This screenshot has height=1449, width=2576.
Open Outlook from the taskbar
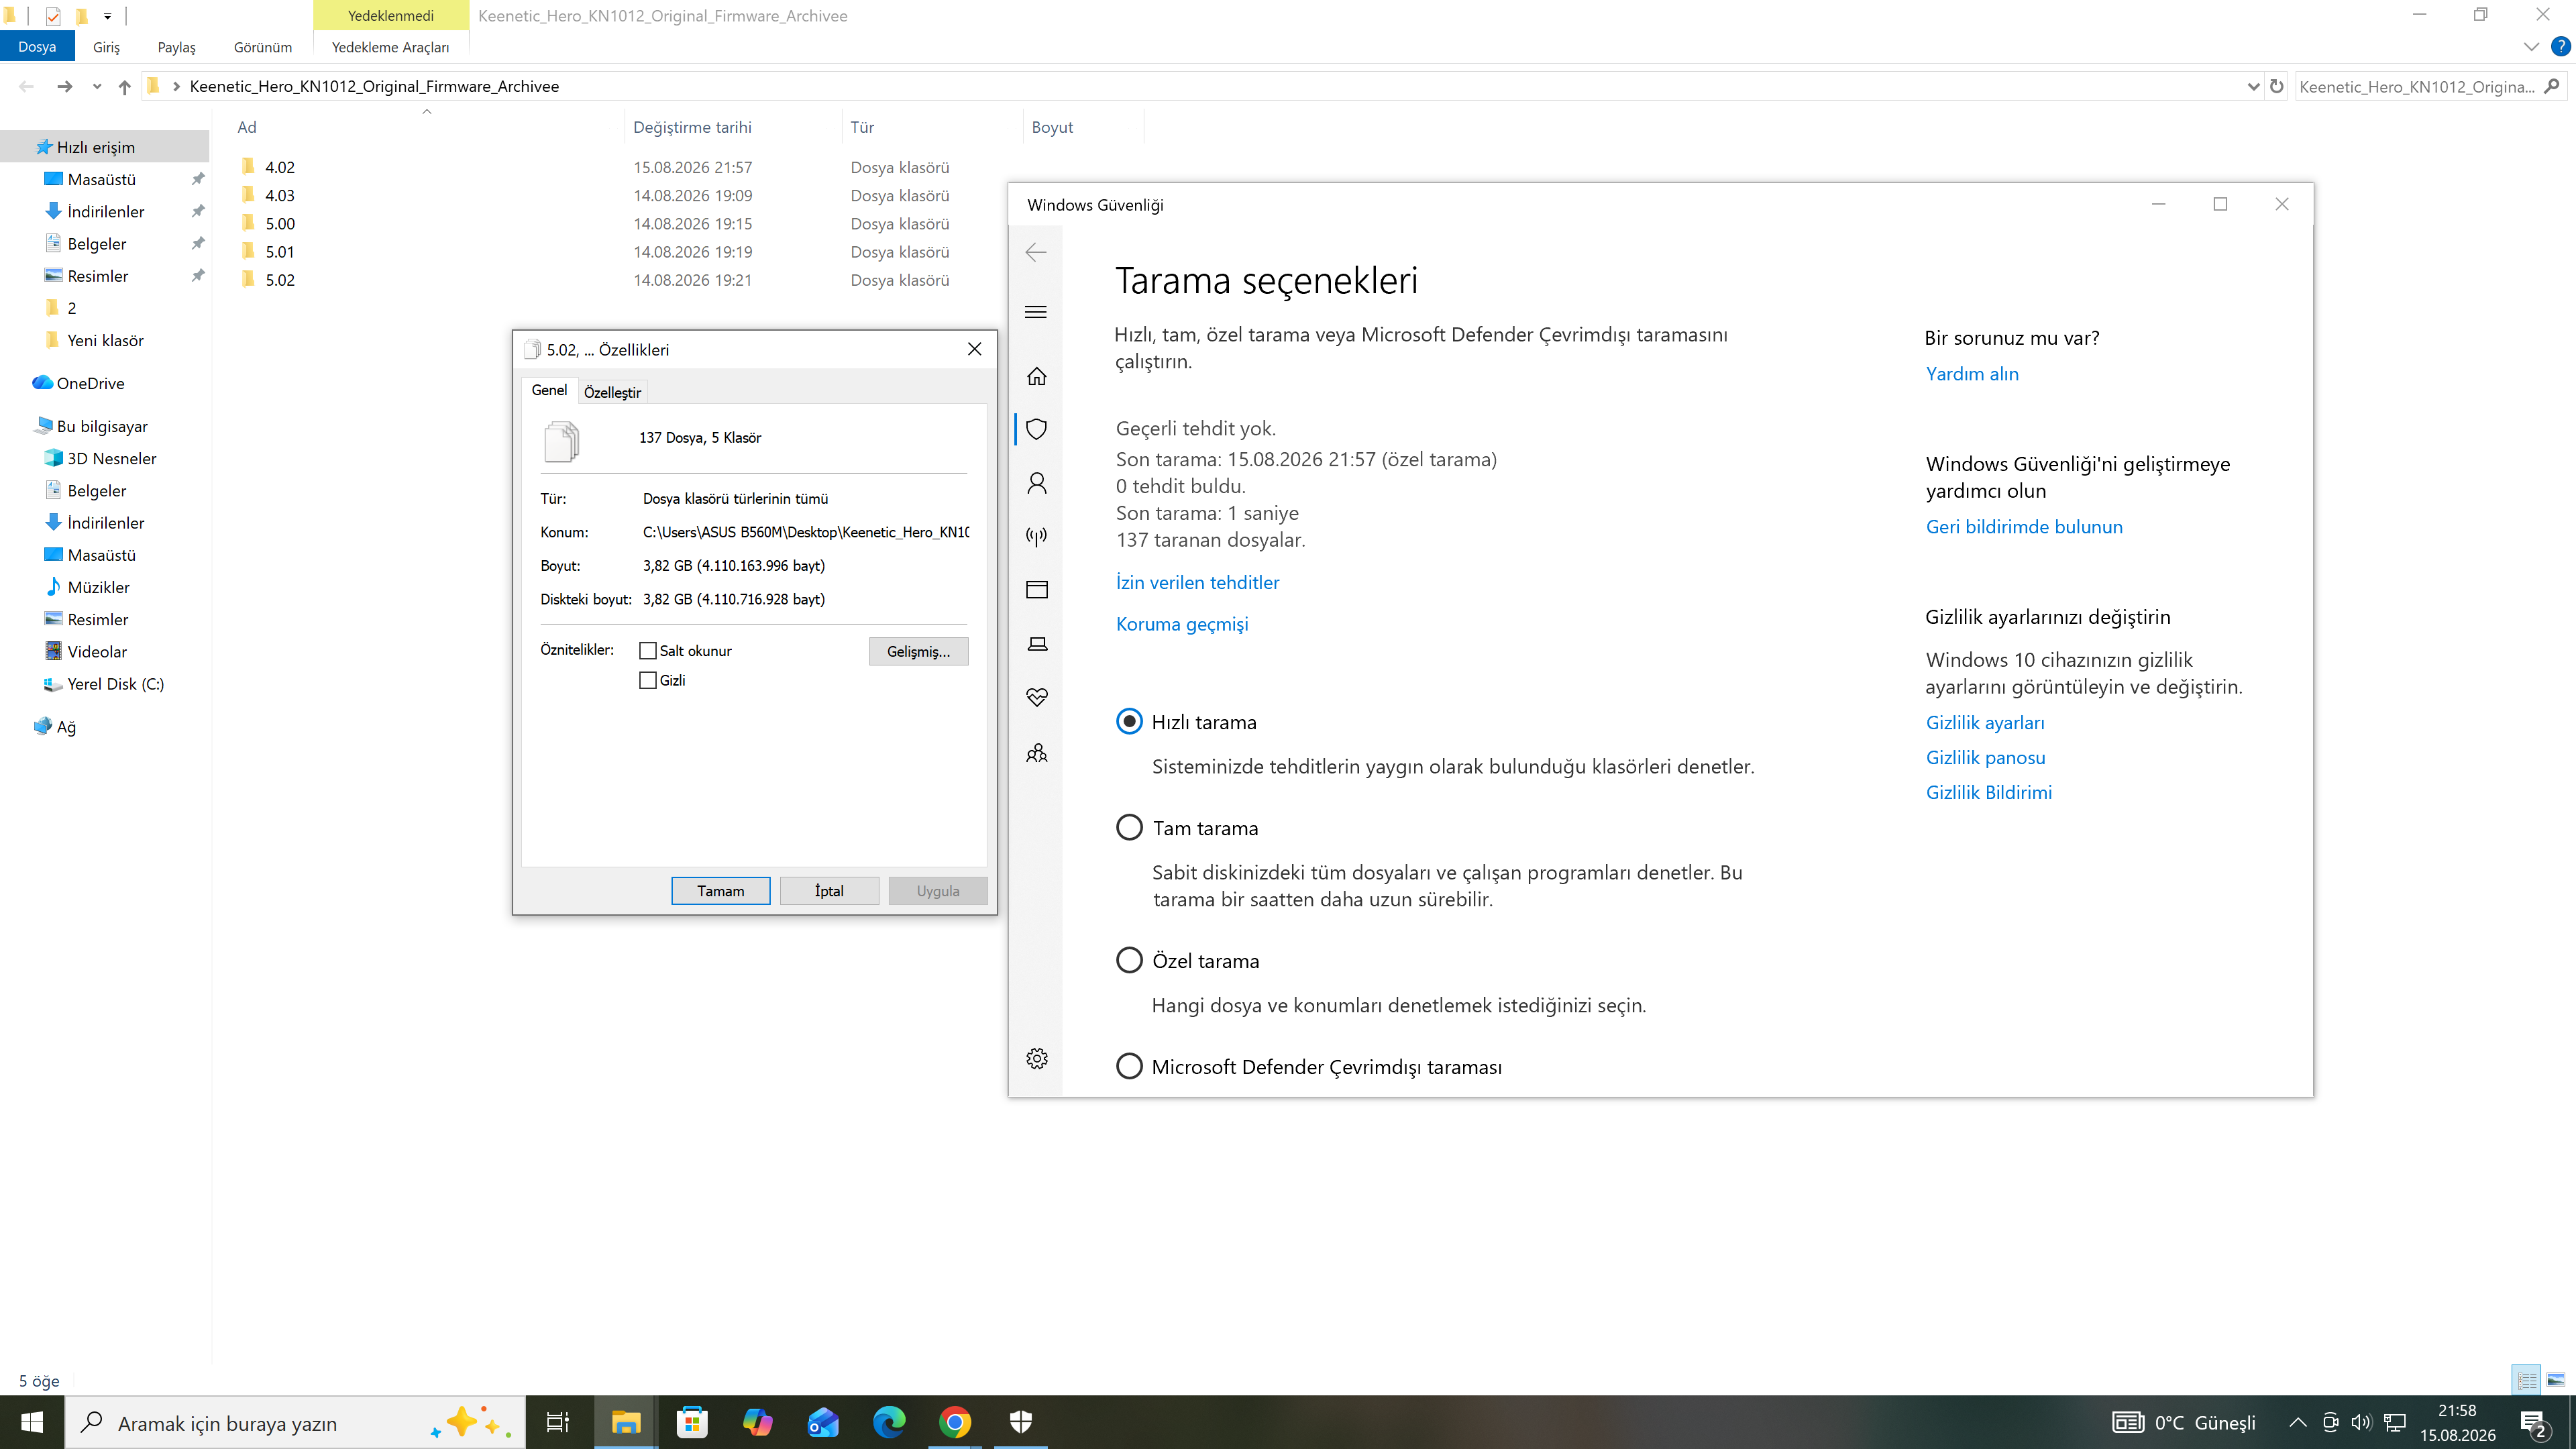pos(823,1422)
